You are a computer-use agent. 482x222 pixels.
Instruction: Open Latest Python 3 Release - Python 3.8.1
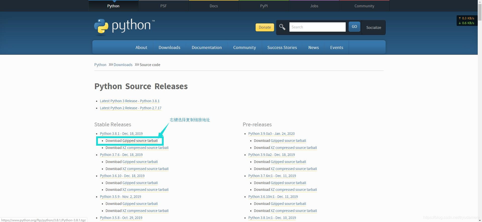130,101
